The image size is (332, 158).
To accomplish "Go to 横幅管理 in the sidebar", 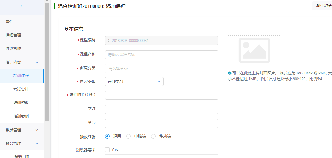I will pos(13,35).
